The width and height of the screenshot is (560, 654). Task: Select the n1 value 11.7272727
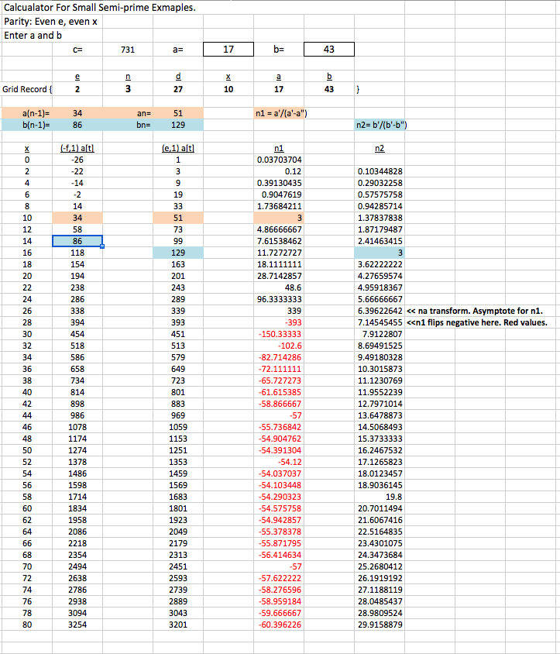(279, 253)
